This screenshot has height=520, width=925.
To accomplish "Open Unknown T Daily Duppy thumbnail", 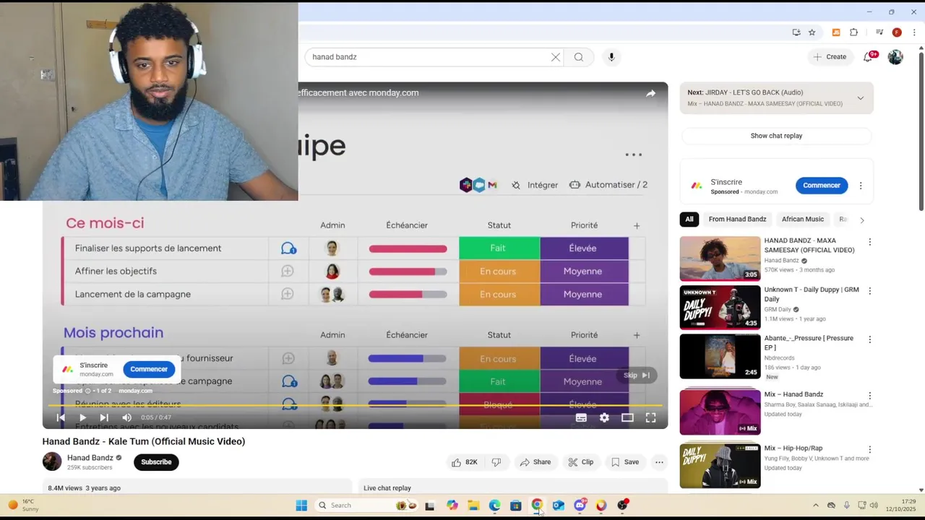I will click(x=720, y=307).
